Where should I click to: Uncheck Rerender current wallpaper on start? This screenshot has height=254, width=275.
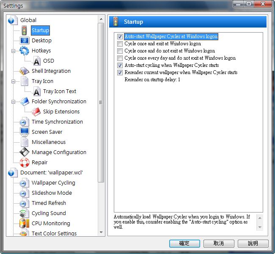pyautogui.click(x=120, y=72)
